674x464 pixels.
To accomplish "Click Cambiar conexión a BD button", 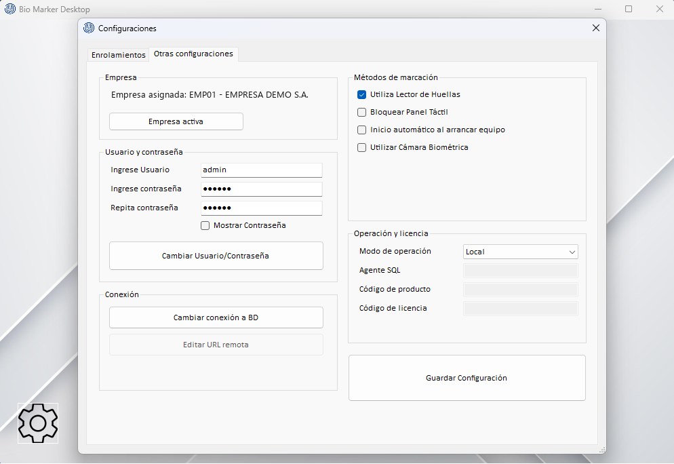I will coord(216,317).
